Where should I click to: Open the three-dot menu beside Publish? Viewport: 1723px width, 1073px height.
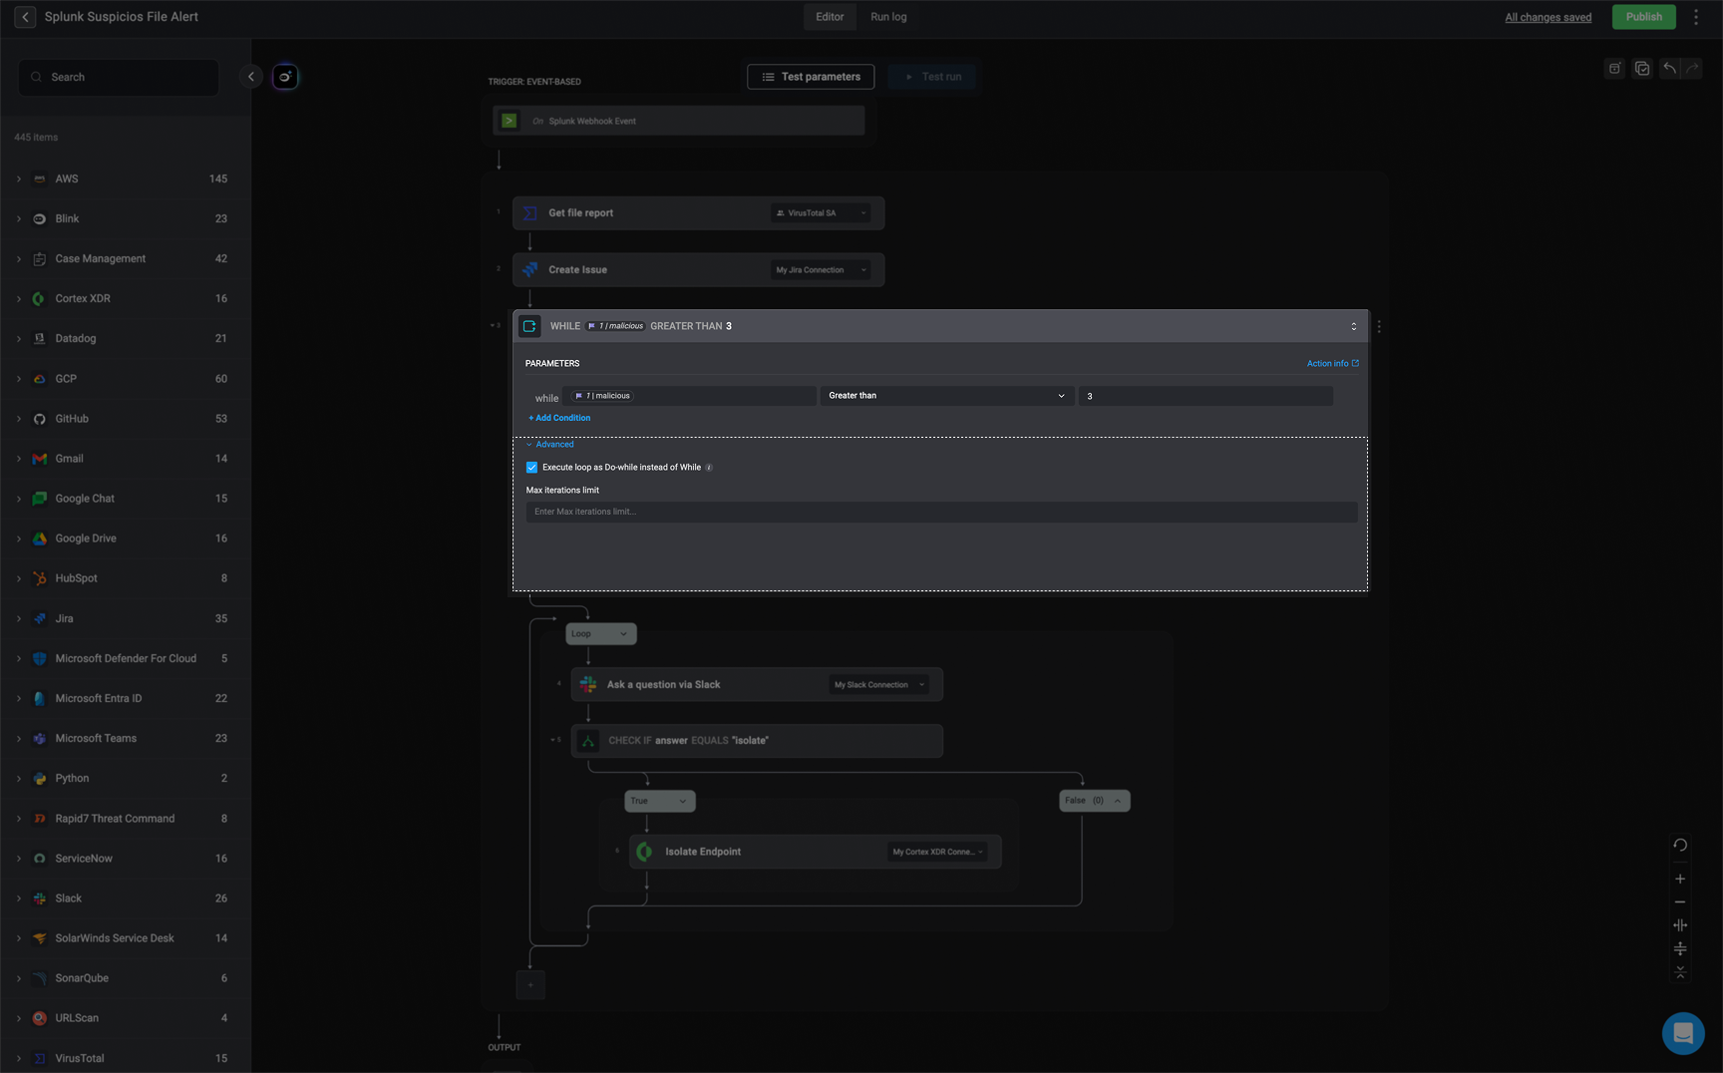(x=1696, y=17)
